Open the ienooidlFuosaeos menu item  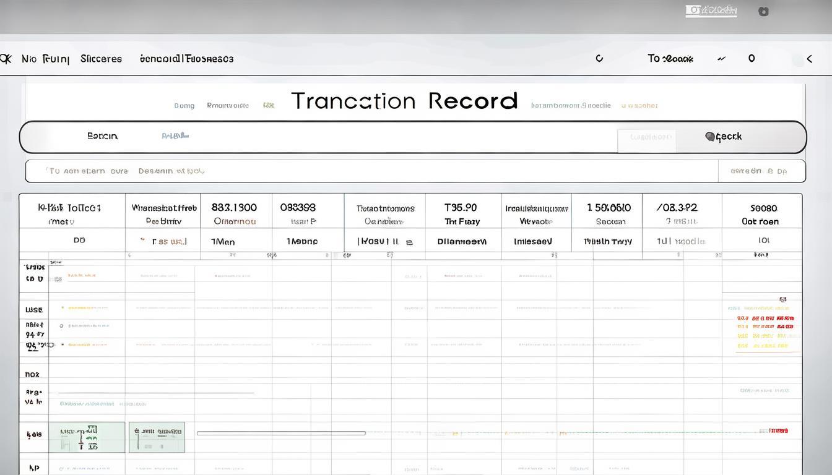click(x=186, y=59)
